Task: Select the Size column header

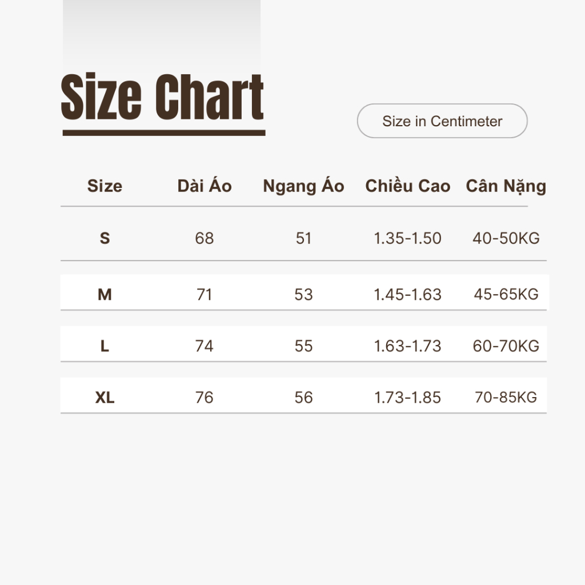Action: tap(105, 186)
